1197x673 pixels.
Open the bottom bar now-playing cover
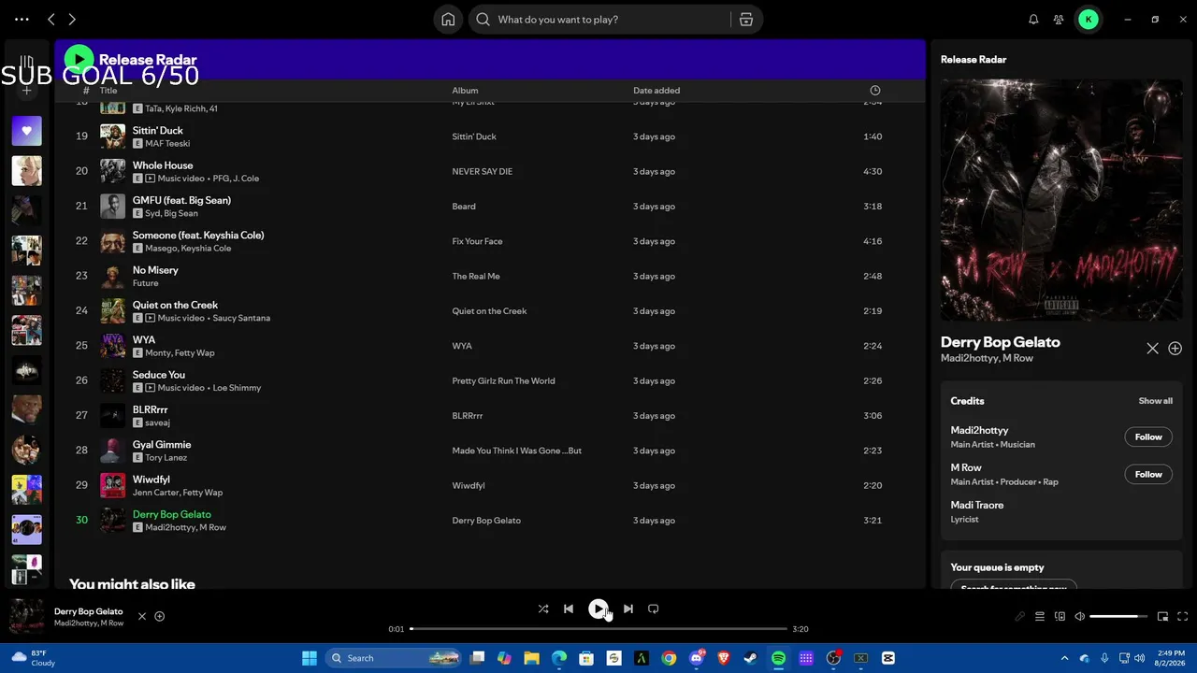pos(27,617)
